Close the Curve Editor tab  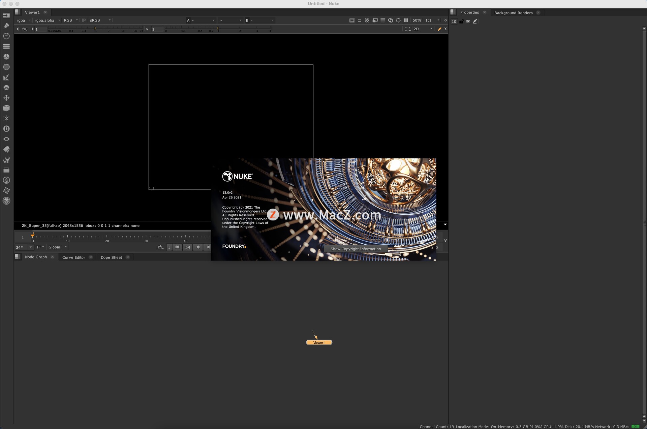91,257
